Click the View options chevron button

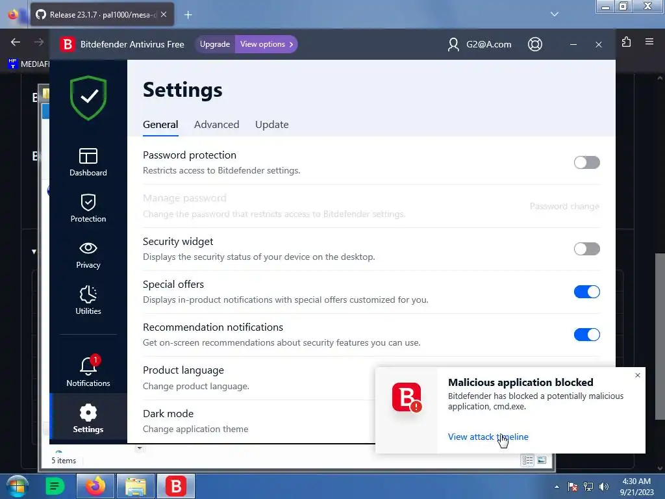(266, 44)
